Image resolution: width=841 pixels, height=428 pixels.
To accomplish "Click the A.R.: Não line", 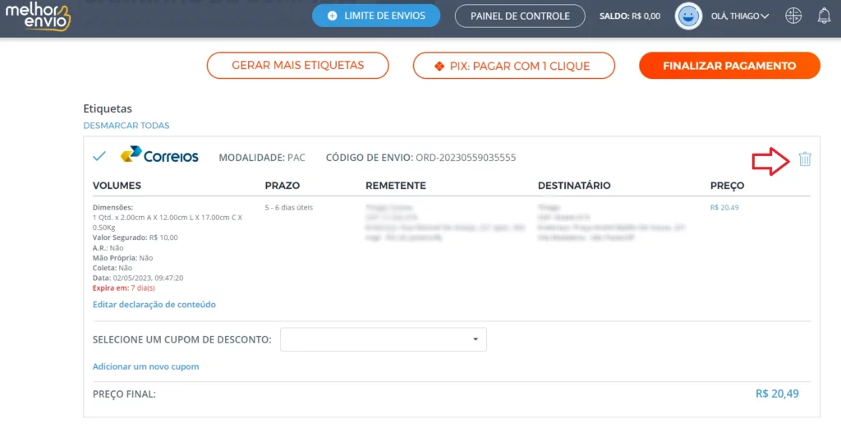I will click(x=108, y=248).
